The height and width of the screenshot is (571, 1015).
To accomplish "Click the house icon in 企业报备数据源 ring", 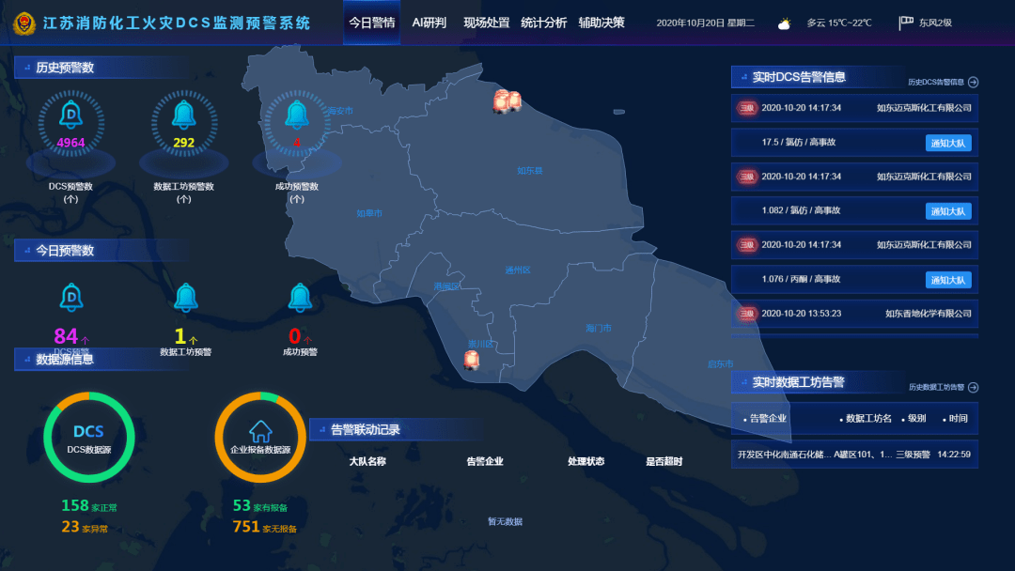I will coord(260,431).
